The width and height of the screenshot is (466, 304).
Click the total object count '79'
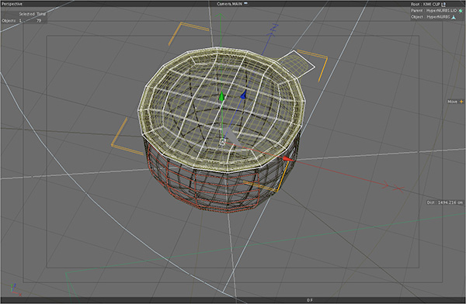[39, 21]
